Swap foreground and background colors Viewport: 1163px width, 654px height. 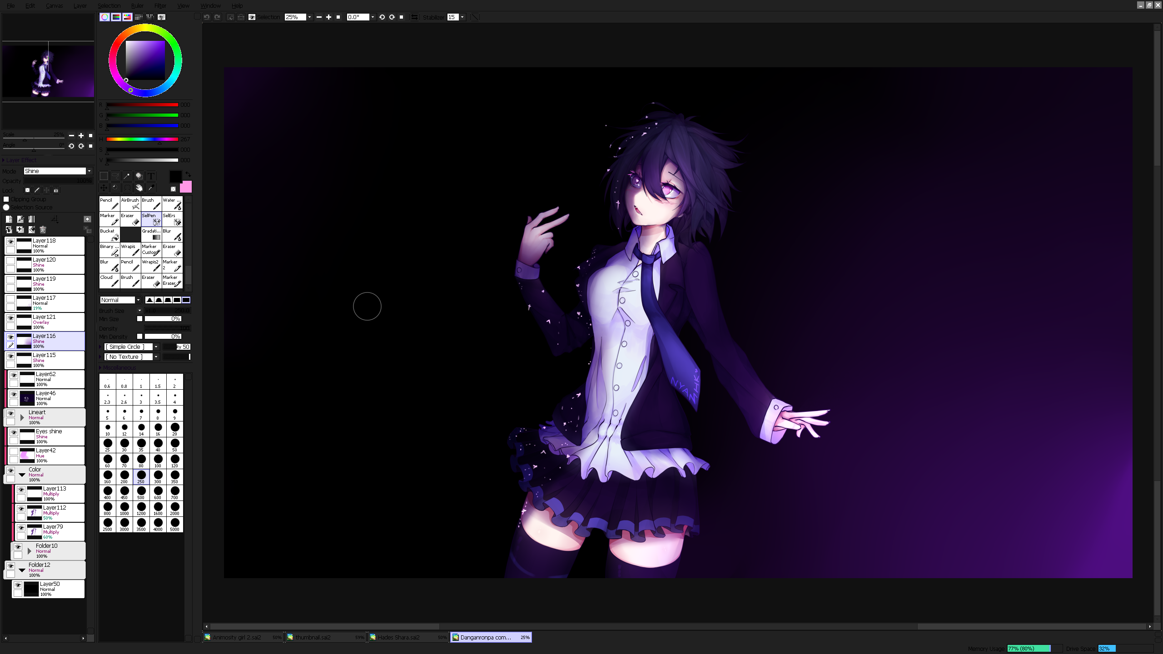(188, 174)
